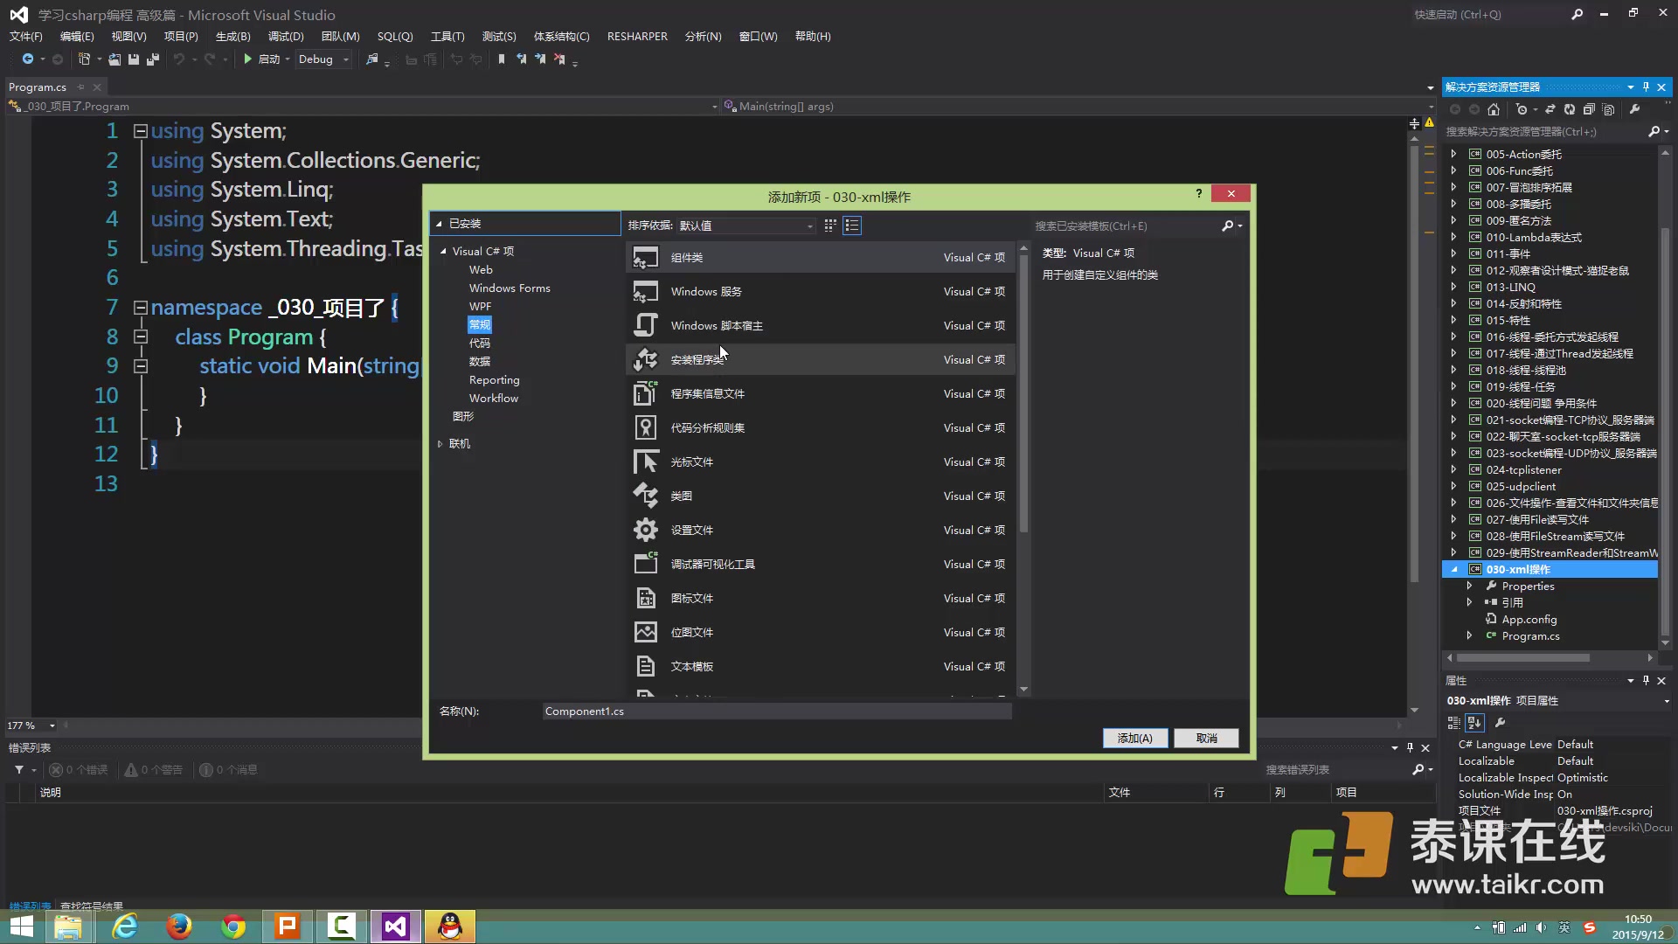The image size is (1678, 944).
Task: Select the 设置文件 gear icon
Action: point(645,530)
